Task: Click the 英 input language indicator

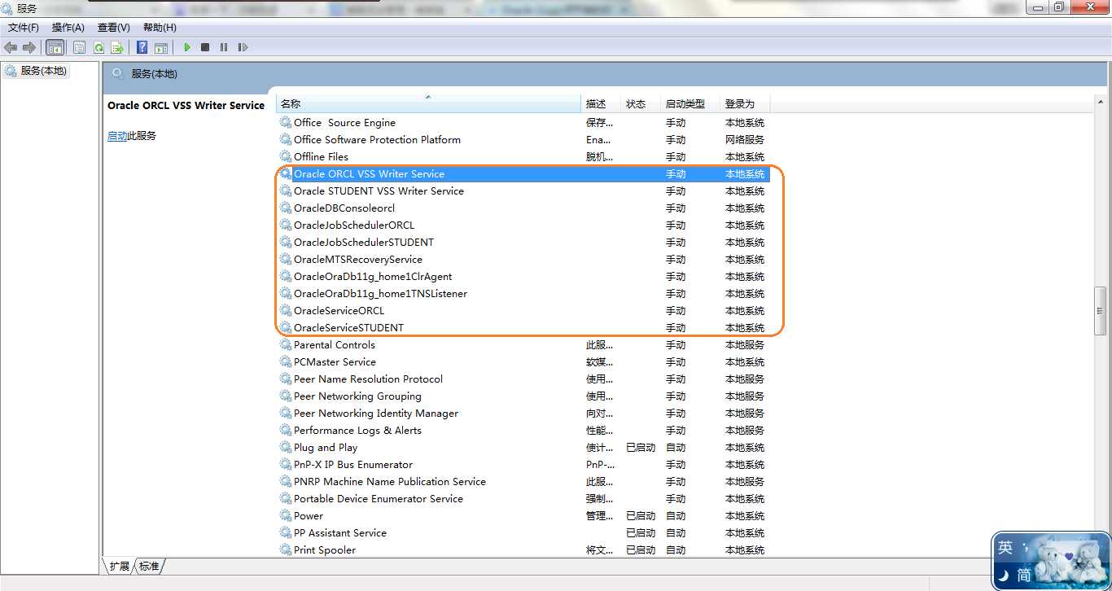Action: pyautogui.click(x=1005, y=548)
